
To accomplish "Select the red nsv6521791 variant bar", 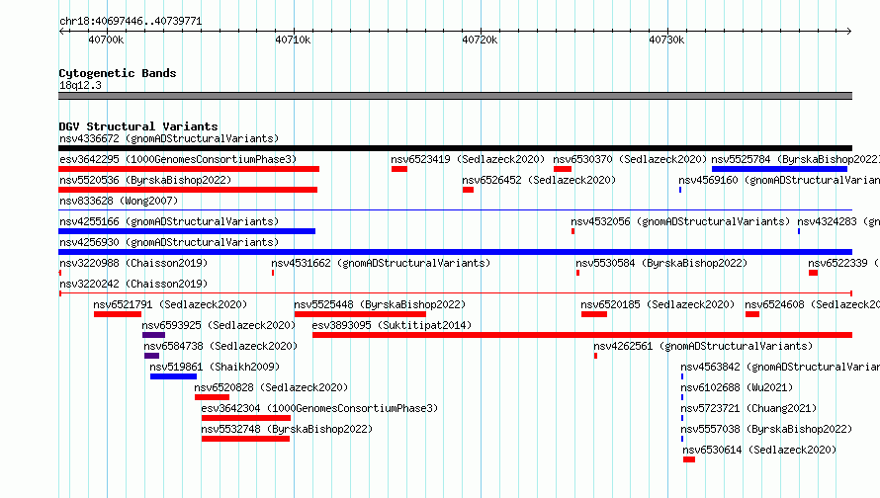I will click(118, 314).
